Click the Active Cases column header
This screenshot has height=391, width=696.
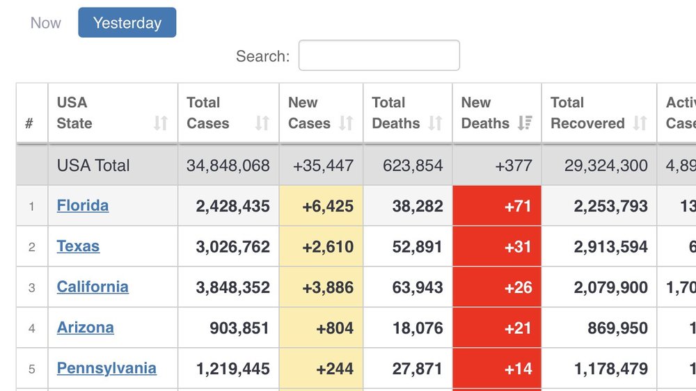[x=680, y=113]
